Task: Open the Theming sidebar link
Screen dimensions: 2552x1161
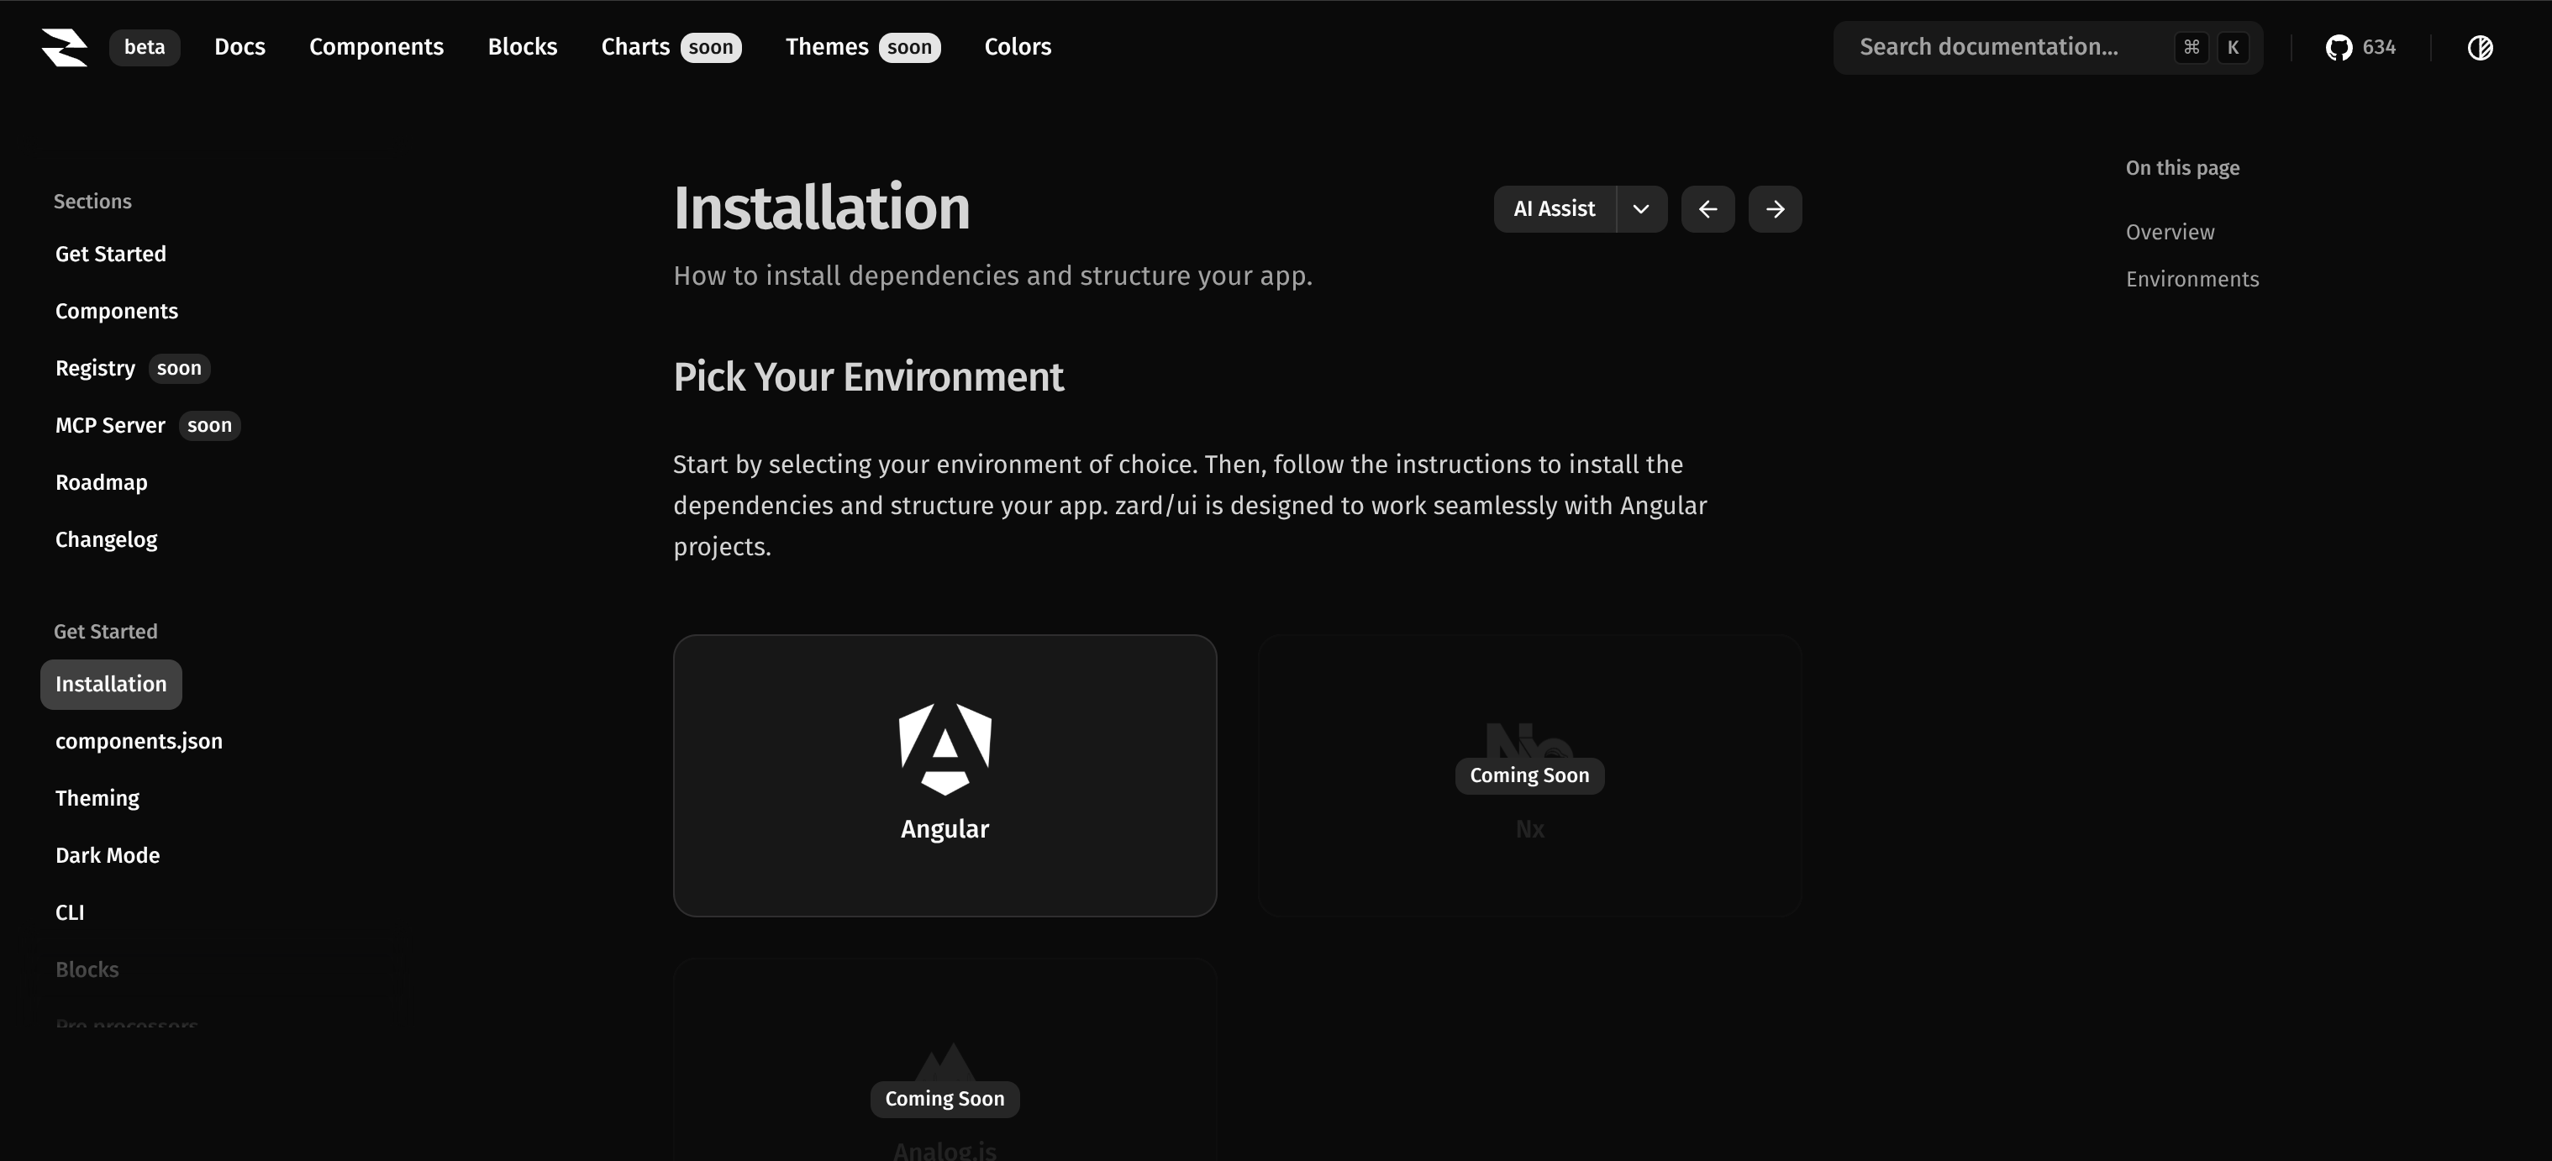Action: click(x=97, y=798)
